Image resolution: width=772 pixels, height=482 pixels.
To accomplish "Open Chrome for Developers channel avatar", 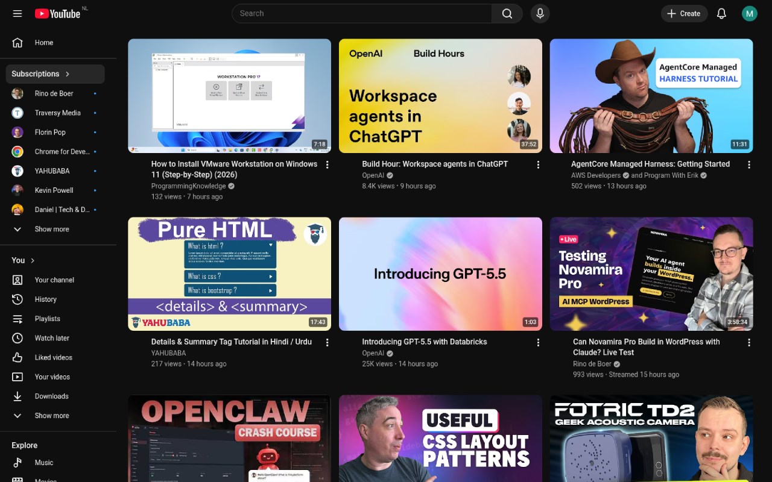I will coord(17,152).
